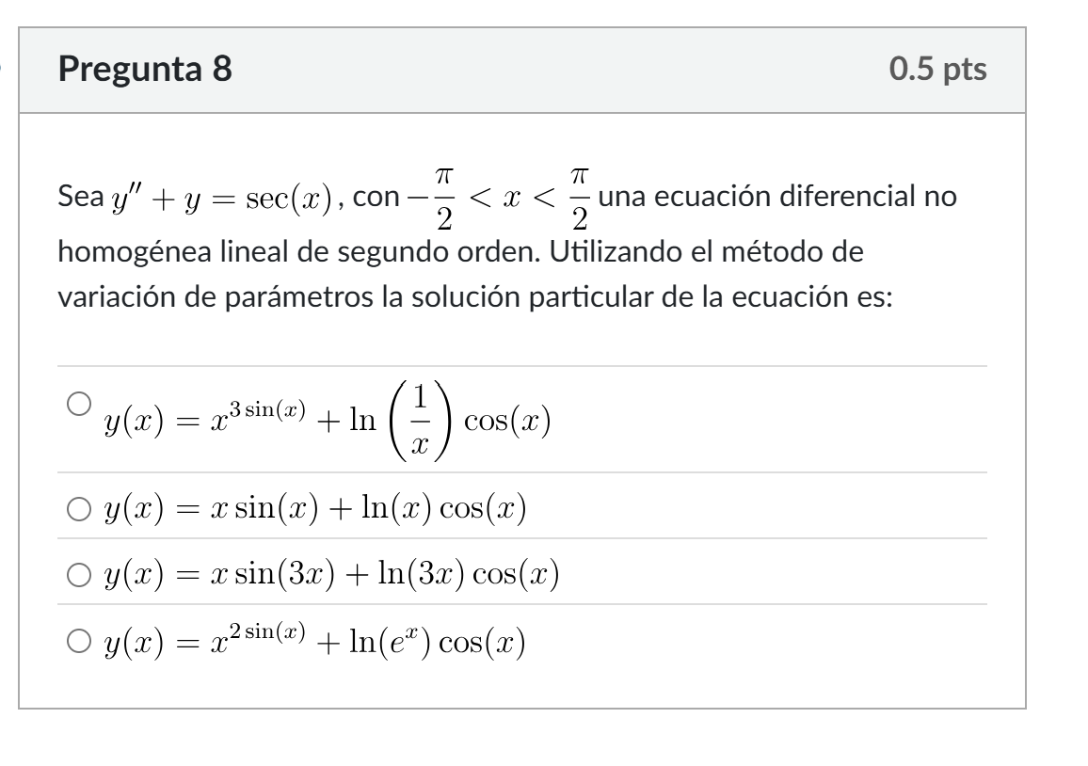Click the formula label x sin(x) + ln(x) cos(x)

[315, 508]
